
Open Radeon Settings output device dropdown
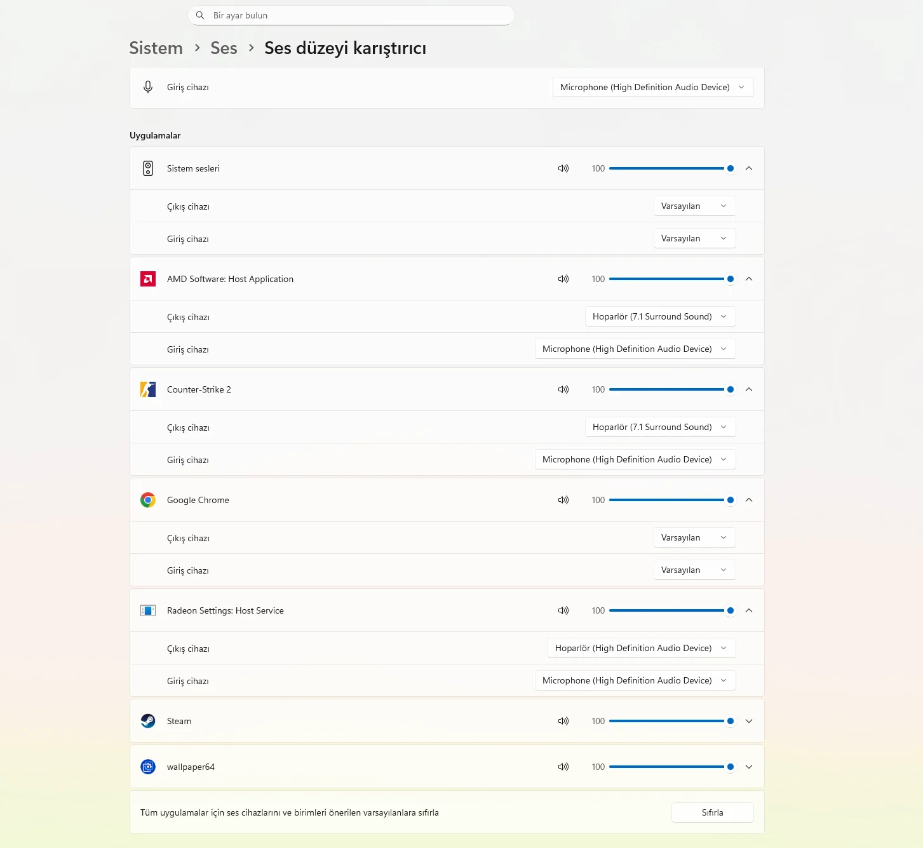click(x=641, y=648)
